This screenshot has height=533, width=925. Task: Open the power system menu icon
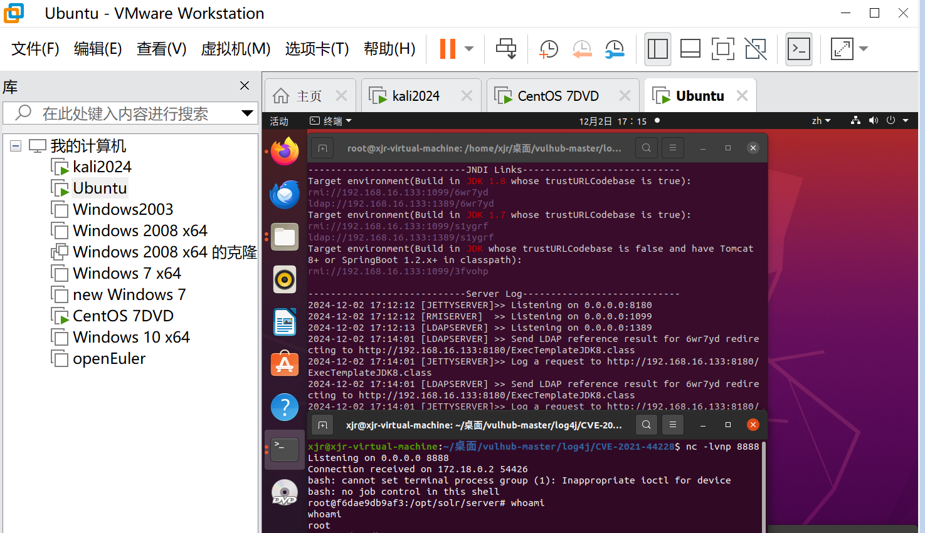[891, 120]
